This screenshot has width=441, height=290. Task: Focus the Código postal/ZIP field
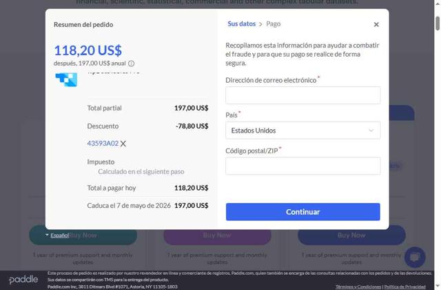303,166
